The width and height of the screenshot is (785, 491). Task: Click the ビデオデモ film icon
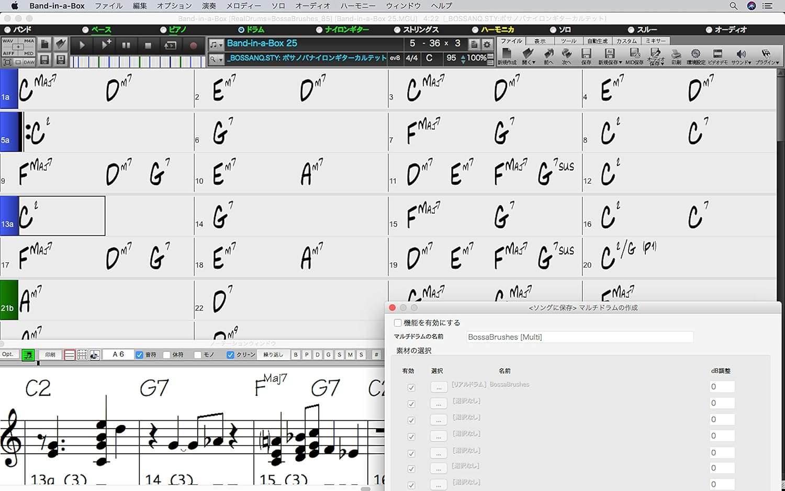point(717,55)
